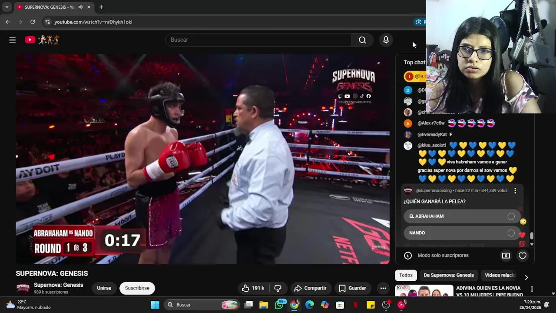Image resolution: width=556 pixels, height=313 pixels.
Task: Open options menu for ADIVINA QUIEN video
Action: tap(532, 289)
